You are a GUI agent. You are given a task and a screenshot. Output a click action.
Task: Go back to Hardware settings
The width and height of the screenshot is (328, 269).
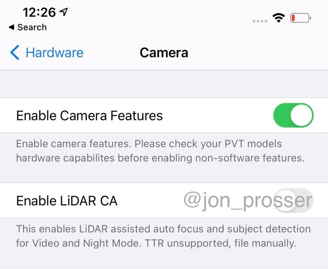pyautogui.click(x=47, y=52)
